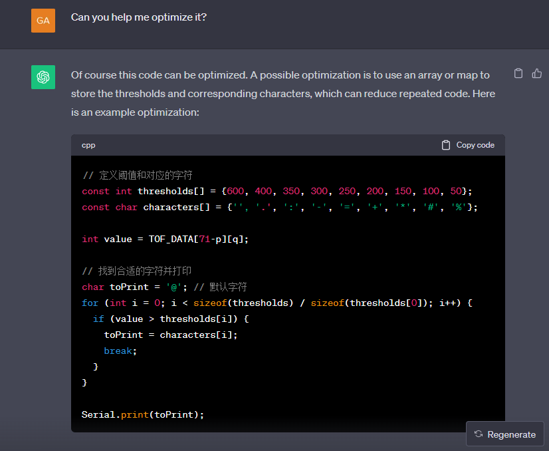Click the 'break;' statement in the code
The height and width of the screenshot is (451, 549).
[120, 351]
